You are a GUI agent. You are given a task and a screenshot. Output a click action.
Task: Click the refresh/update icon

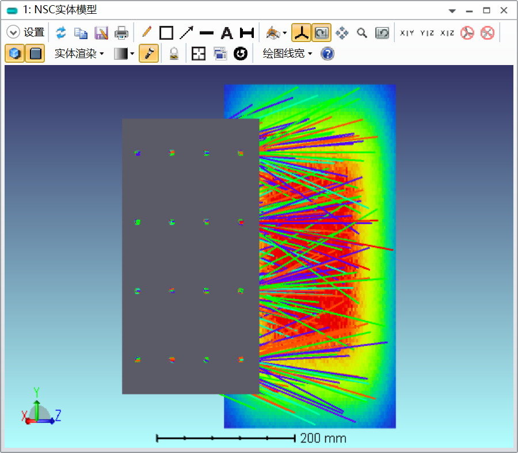tap(61, 33)
